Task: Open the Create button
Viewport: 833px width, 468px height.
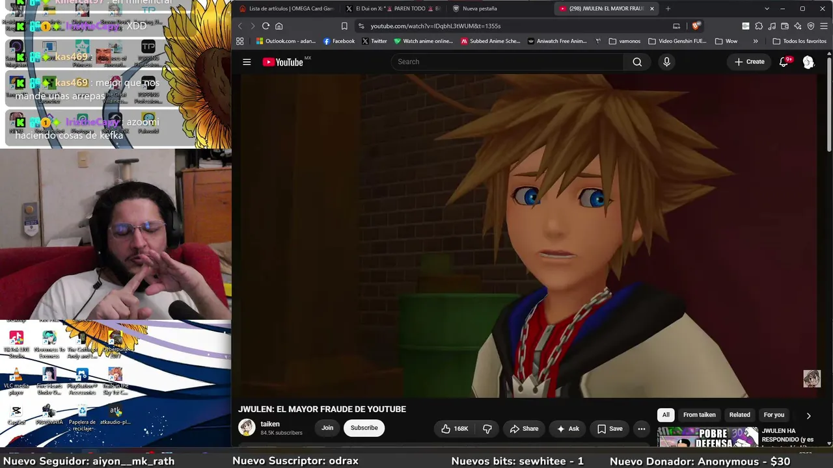Action: click(749, 62)
